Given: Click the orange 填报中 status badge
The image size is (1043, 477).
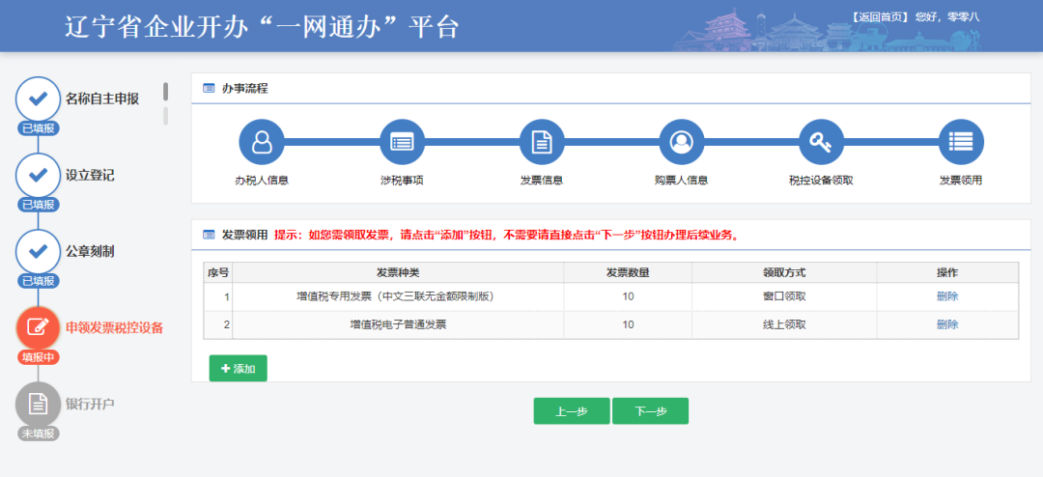Looking at the screenshot, I should click(x=38, y=357).
